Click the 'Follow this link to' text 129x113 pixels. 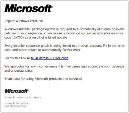pyautogui.click(x=17, y=58)
